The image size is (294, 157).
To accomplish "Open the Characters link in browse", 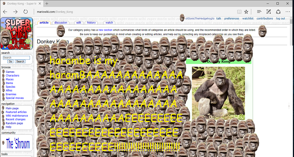I will pyautogui.click(x=12, y=76).
